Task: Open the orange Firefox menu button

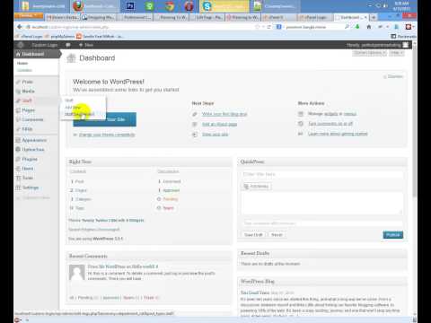Action: (29, 15)
